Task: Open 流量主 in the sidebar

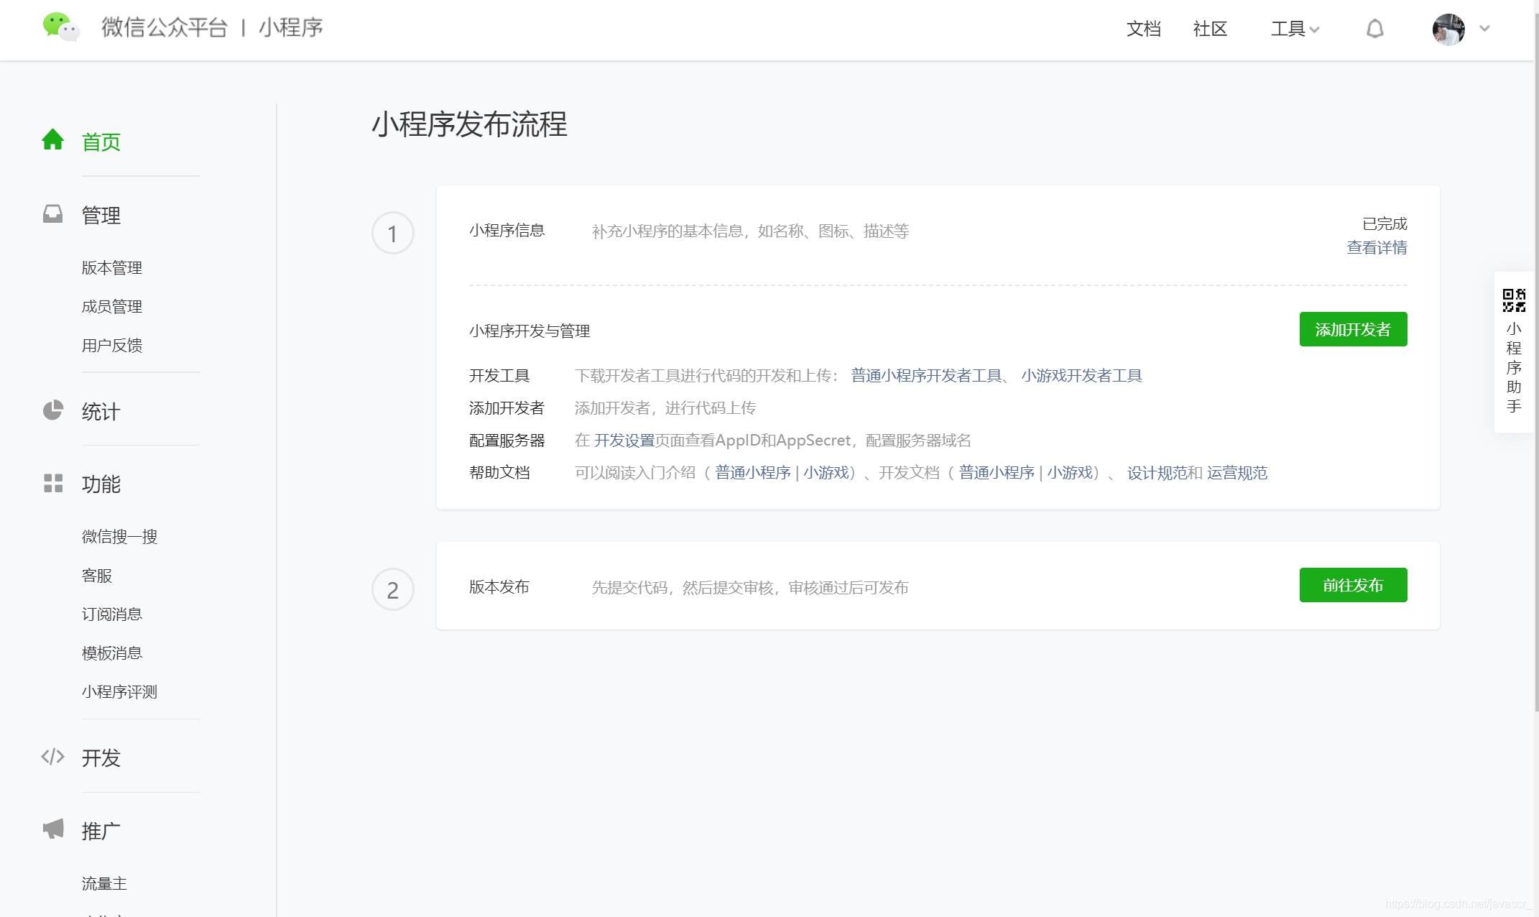Action: pos(104,883)
